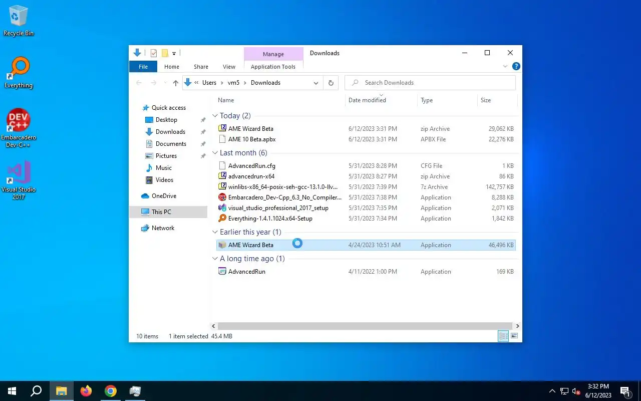Viewport: 641px width, 401px height.
Task: Switch to Large icons view button
Action: pyautogui.click(x=514, y=336)
